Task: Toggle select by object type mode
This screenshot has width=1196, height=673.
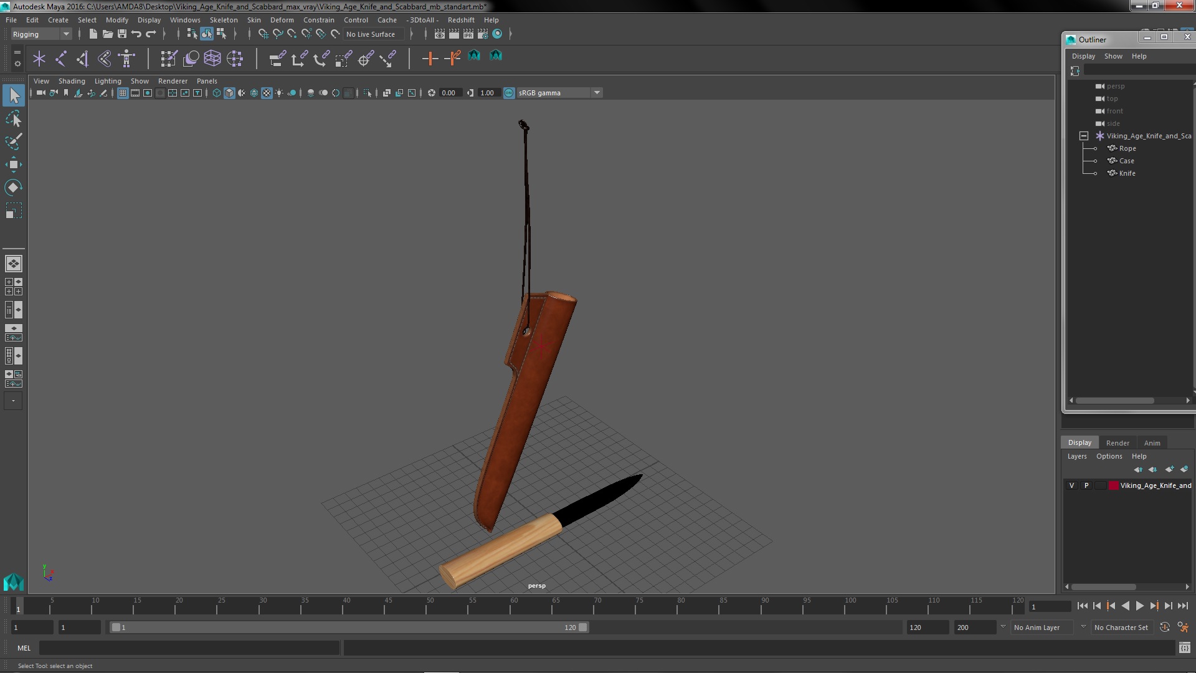Action: pyautogui.click(x=206, y=34)
